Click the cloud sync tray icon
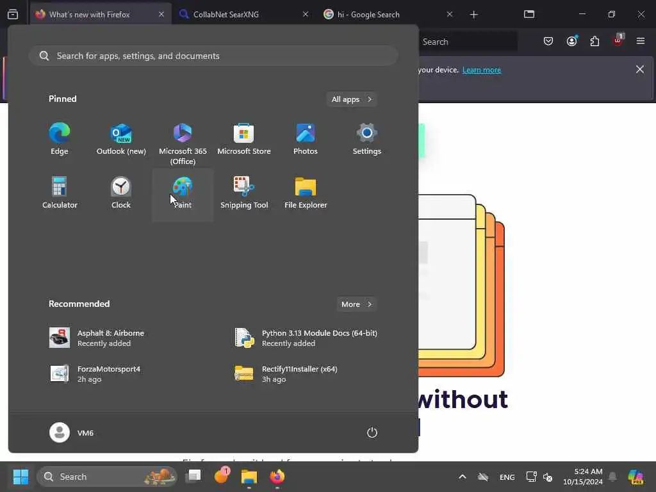 click(483, 477)
